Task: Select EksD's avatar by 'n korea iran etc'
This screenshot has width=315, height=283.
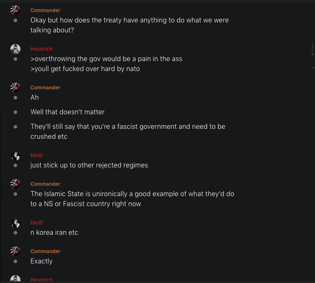Action: pyautogui.click(x=15, y=223)
